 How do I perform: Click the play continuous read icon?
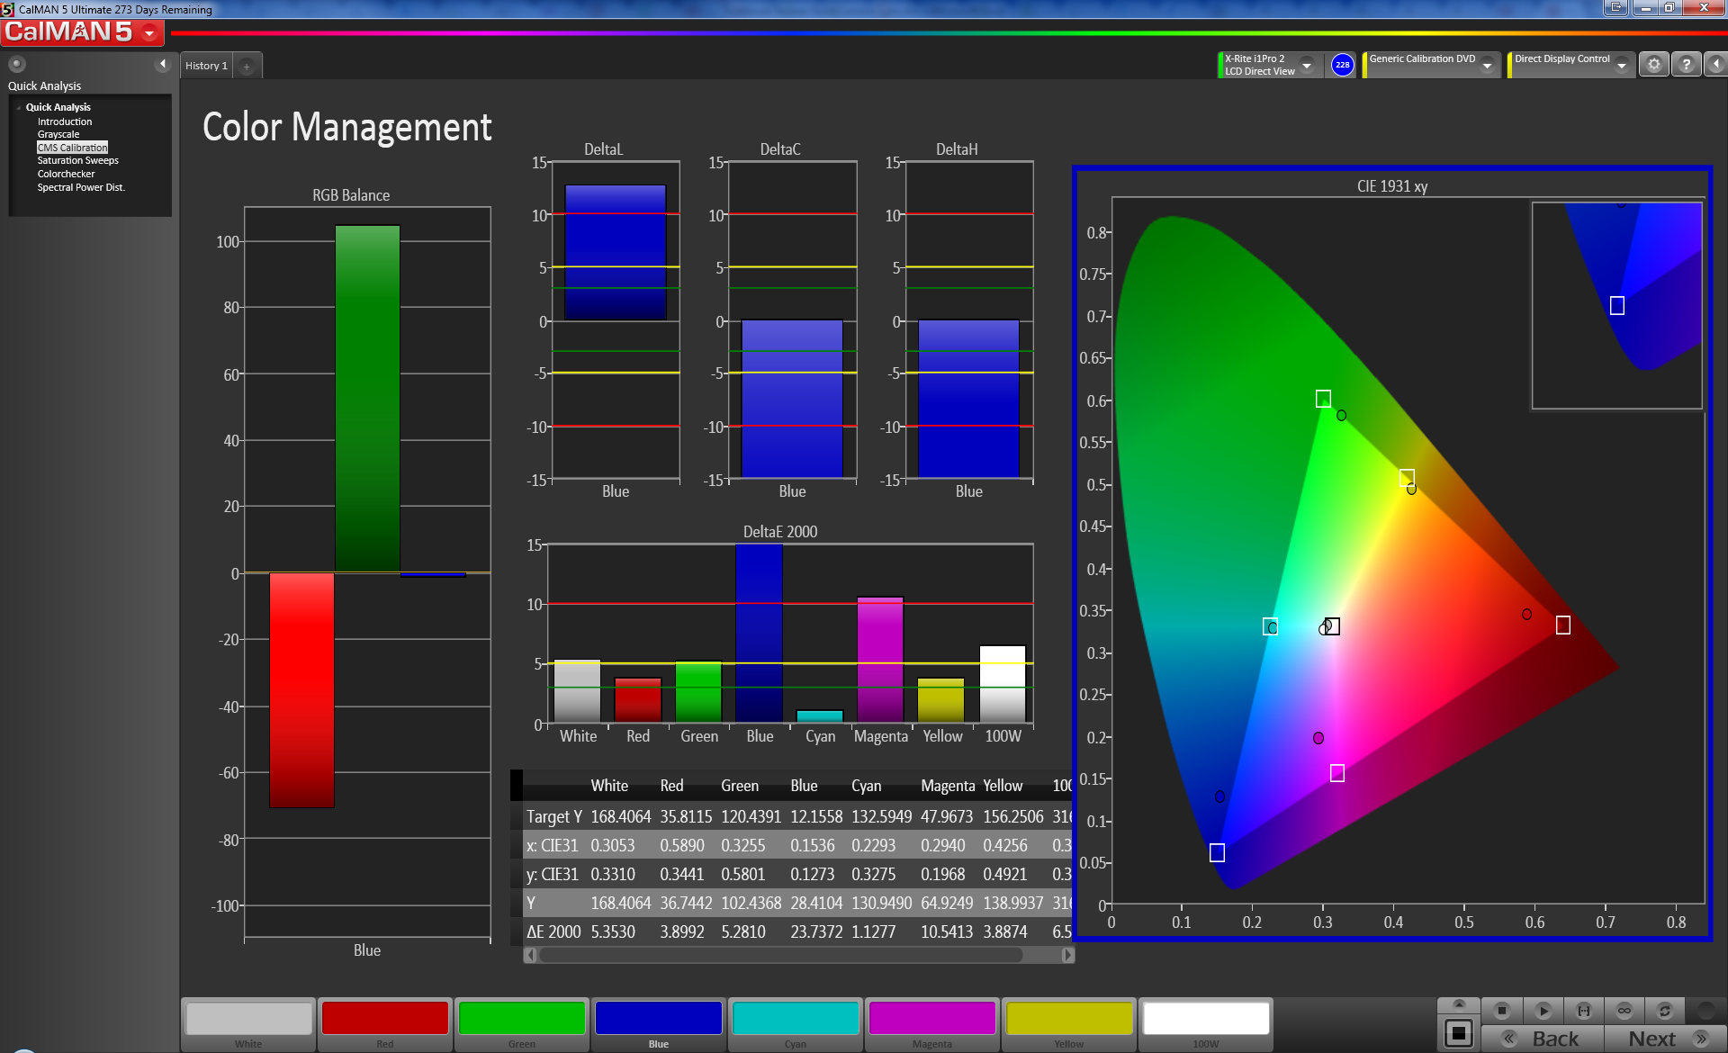[1543, 1011]
